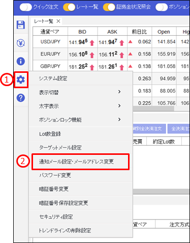Click the rate list horizontal scrollbar

(153, 109)
